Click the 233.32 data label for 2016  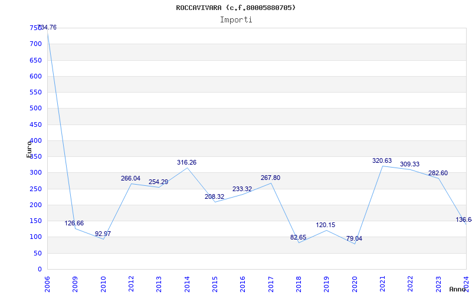coord(242,189)
